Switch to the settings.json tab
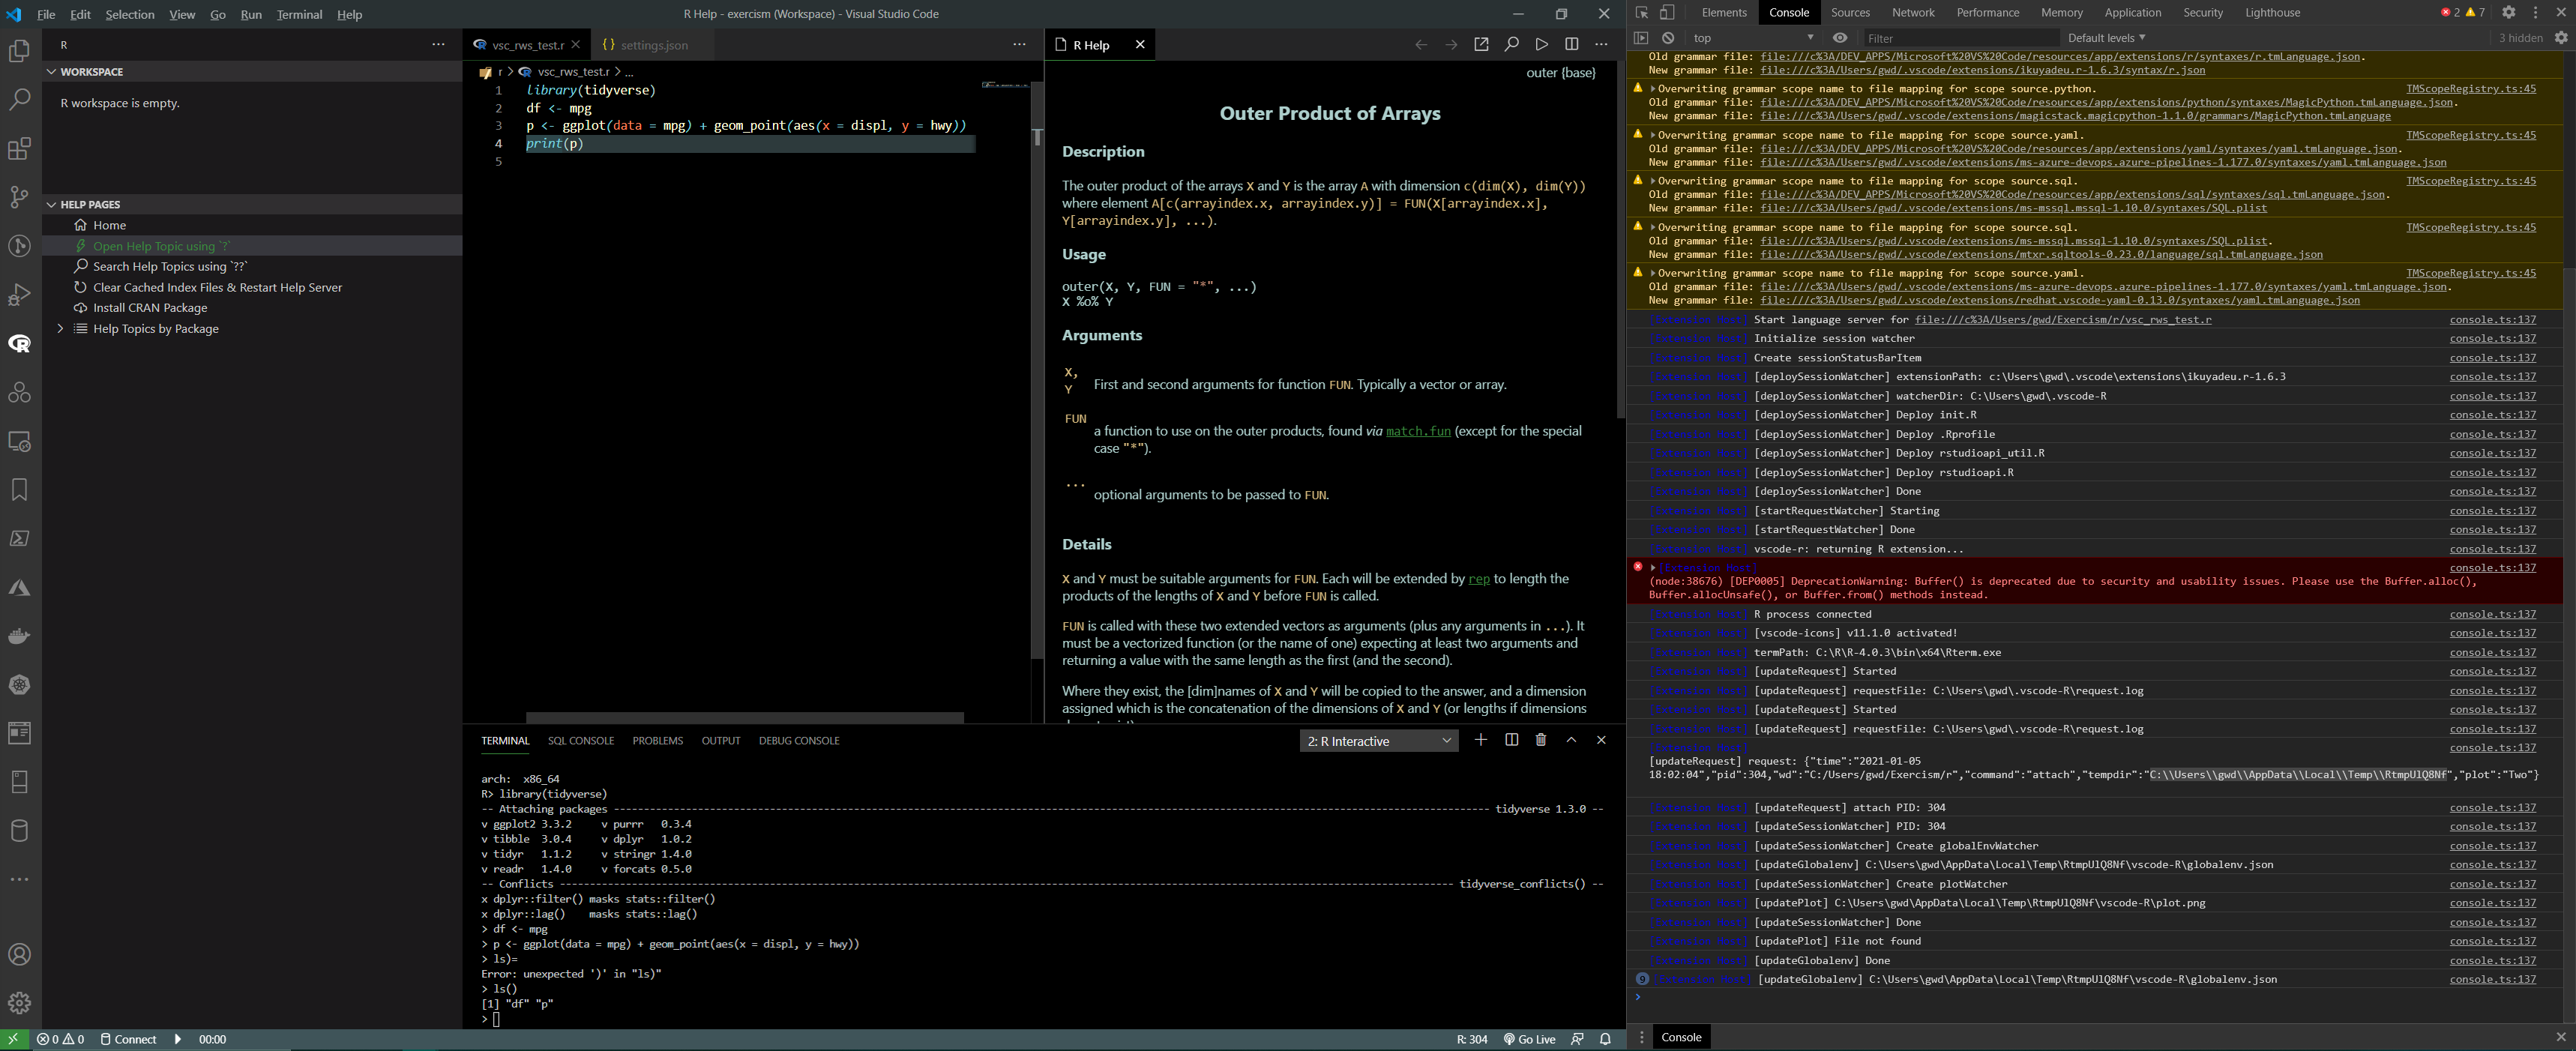This screenshot has height=1051, width=2576. point(654,45)
